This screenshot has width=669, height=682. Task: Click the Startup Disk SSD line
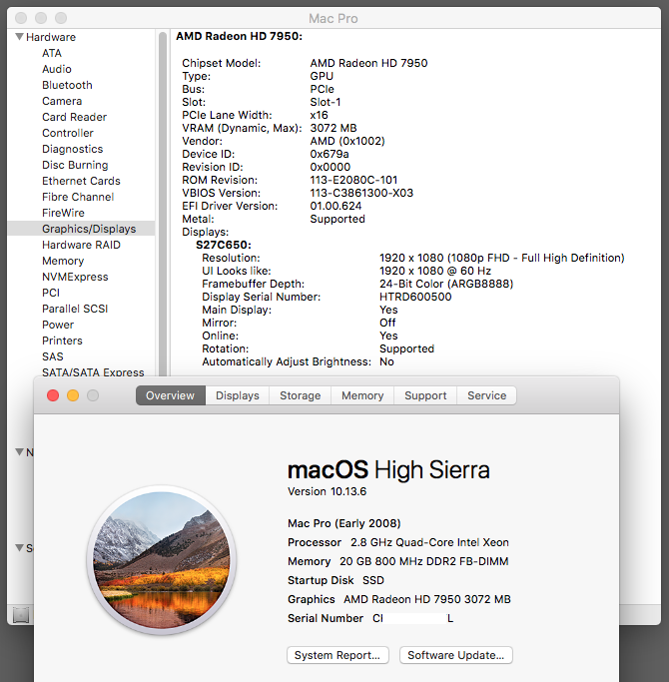335,580
